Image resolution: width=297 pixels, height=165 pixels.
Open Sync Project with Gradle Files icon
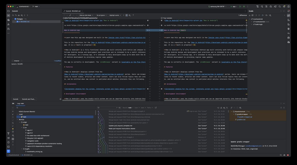pyautogui.click(x=275, y=6)
